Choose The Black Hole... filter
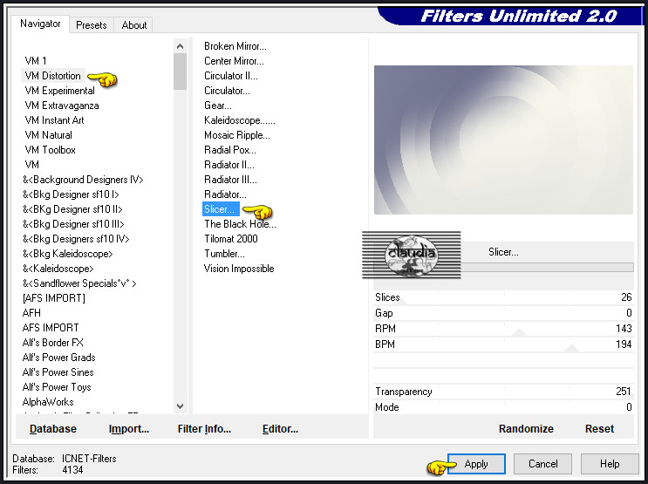 click(x=240, y=224)
